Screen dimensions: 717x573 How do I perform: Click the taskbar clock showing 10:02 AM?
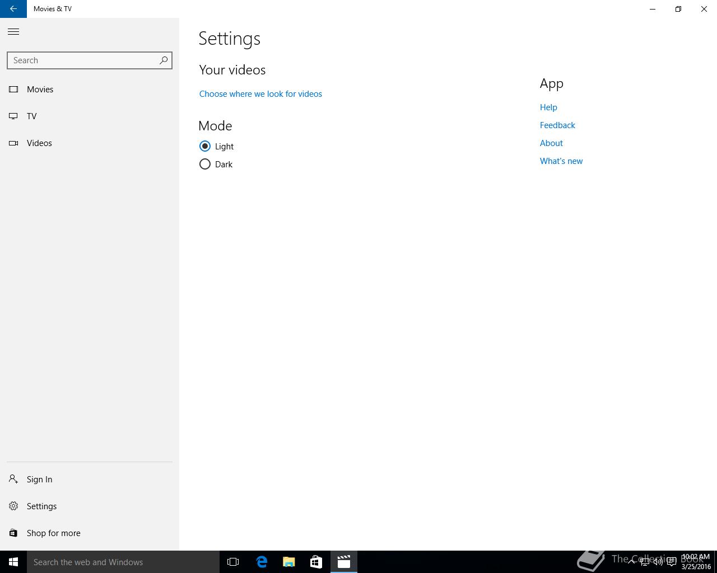point(696,562)
